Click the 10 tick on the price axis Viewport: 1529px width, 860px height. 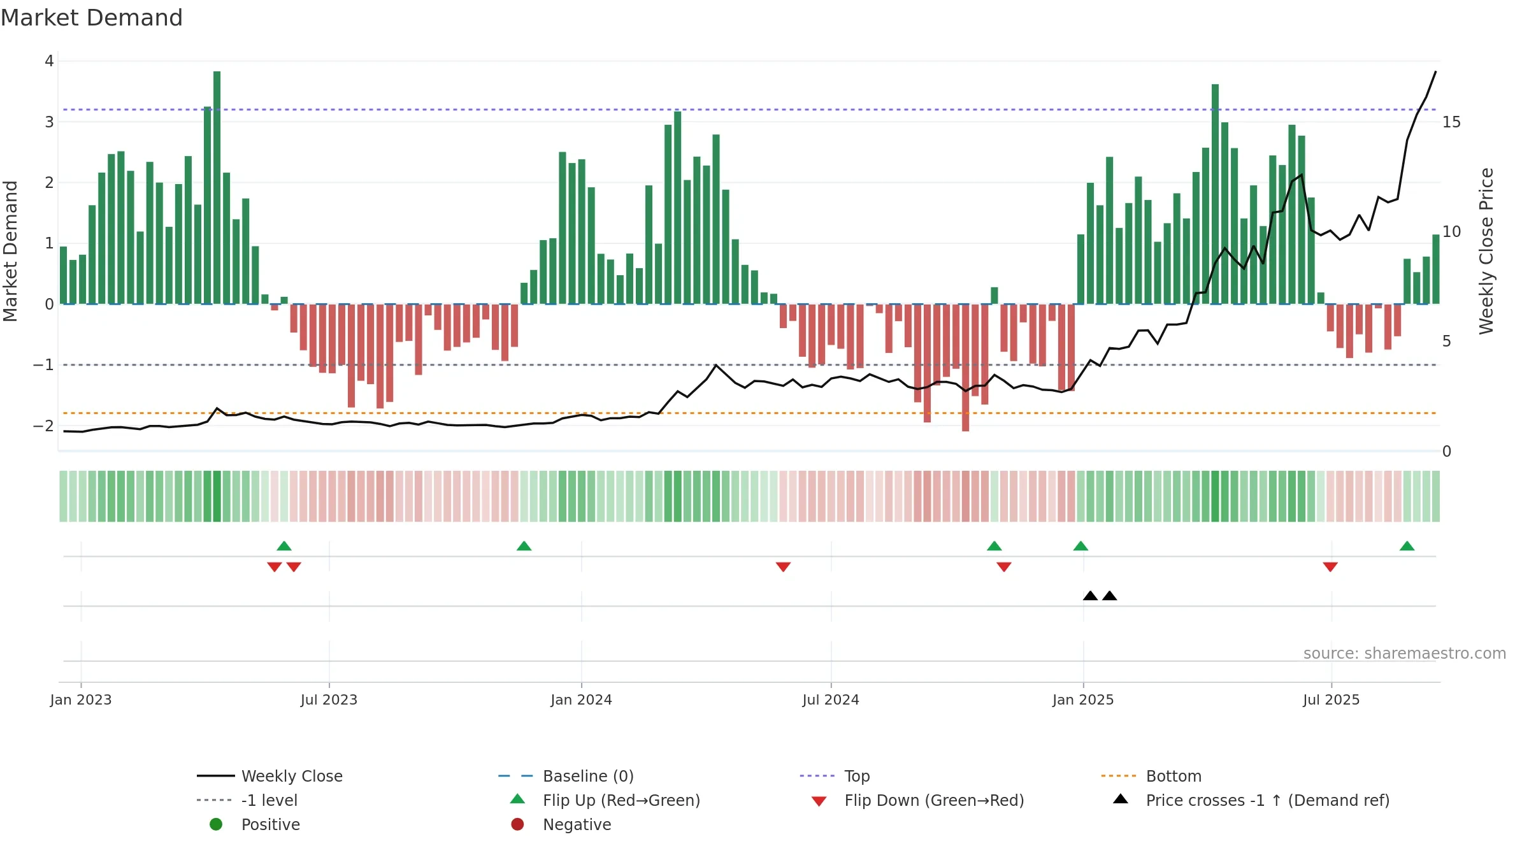(x=1452, y=232)
